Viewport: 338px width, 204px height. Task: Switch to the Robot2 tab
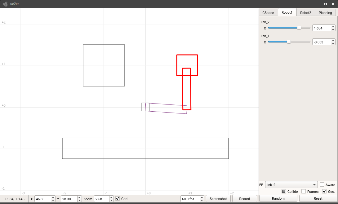click(x=305, y=13)
